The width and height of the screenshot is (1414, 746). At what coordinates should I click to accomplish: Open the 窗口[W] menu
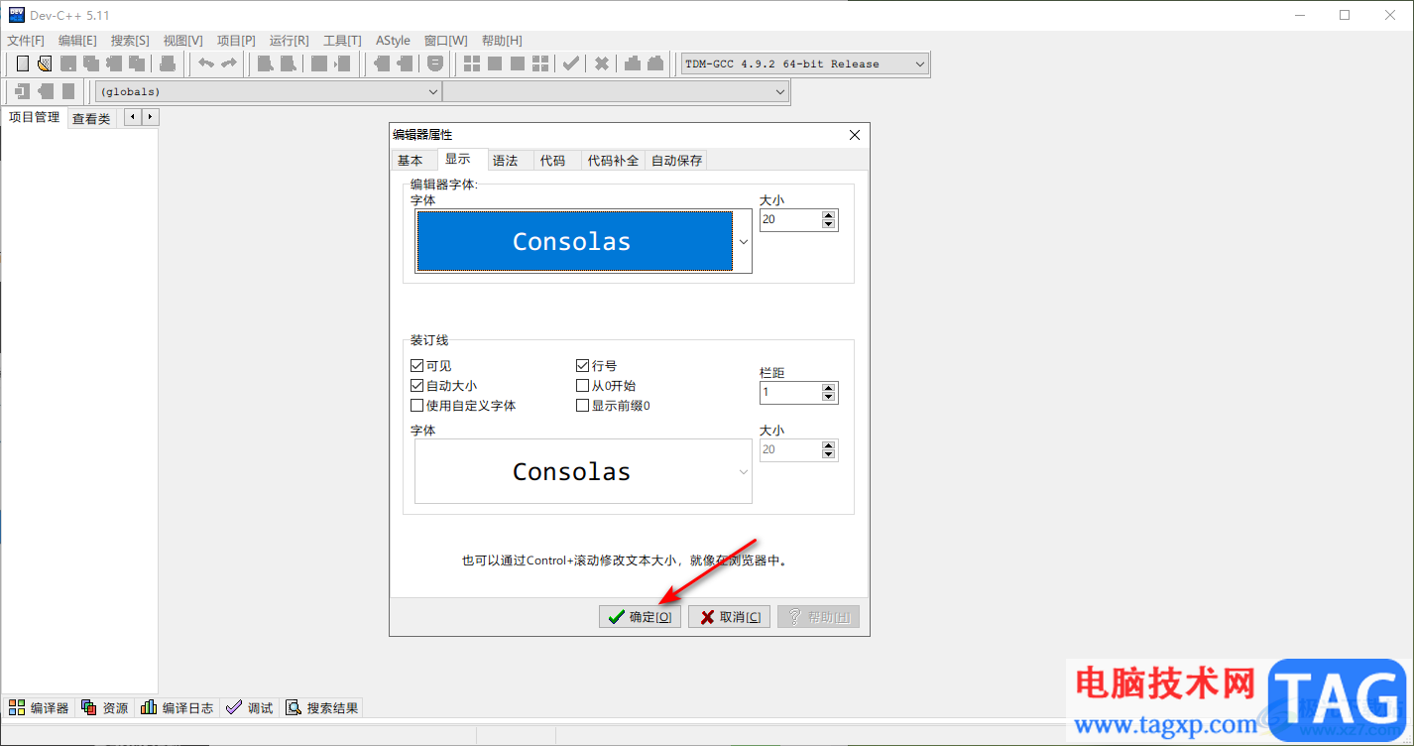click(445, 41)
